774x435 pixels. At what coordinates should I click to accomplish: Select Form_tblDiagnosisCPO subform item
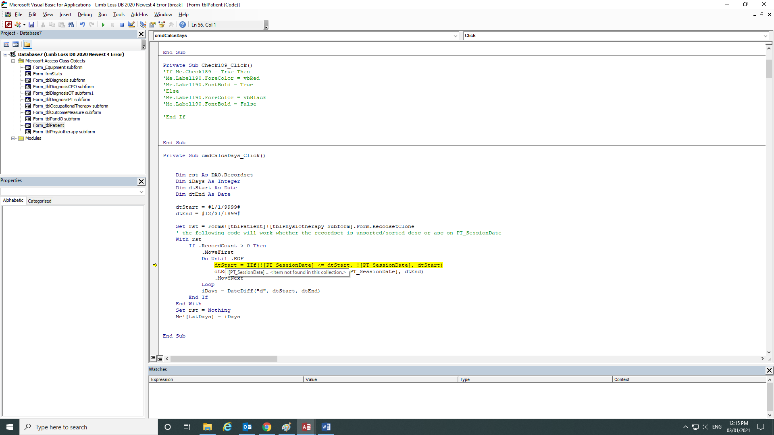point(63,87)
